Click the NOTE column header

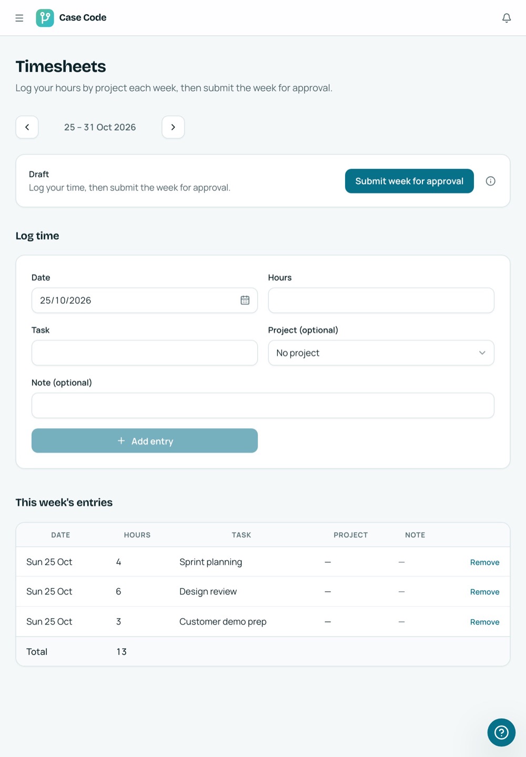415,535
